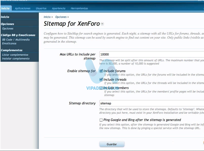
Task: Open Instalar complemento link
Action: tap(16, 58)
